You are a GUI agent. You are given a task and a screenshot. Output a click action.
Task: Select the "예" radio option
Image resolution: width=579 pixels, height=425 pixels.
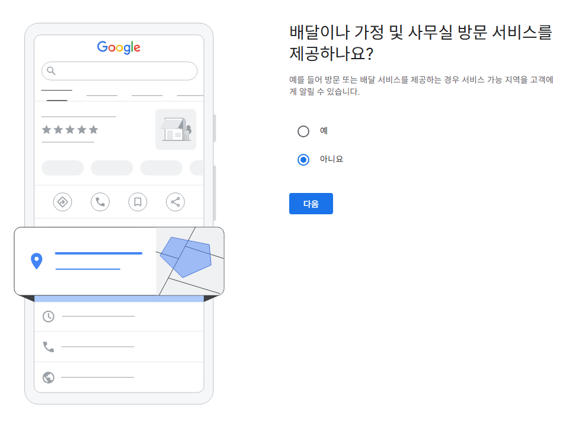pyautogui.click(x=303, y=131)
